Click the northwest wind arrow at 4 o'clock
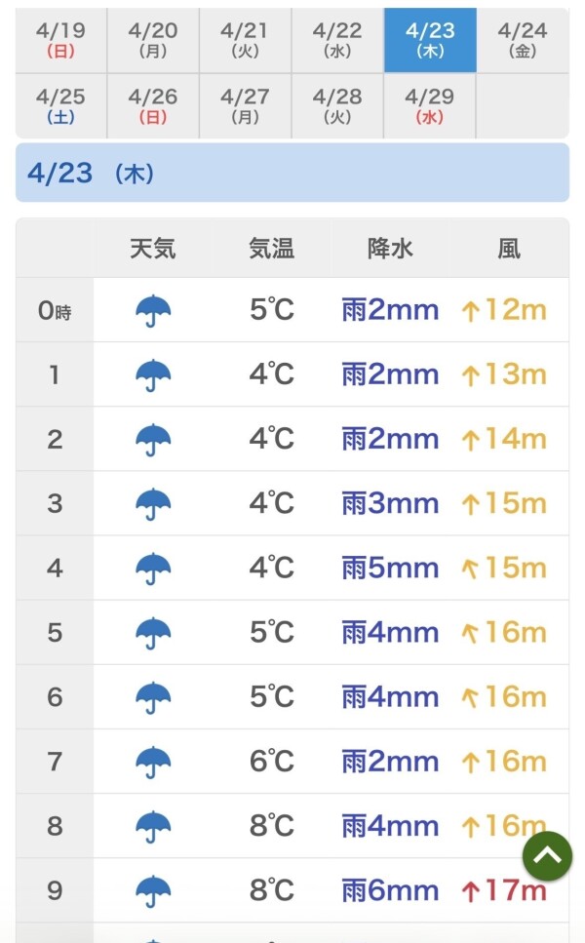This screenshot has height=943, width=585. click(x=471, y=569)
